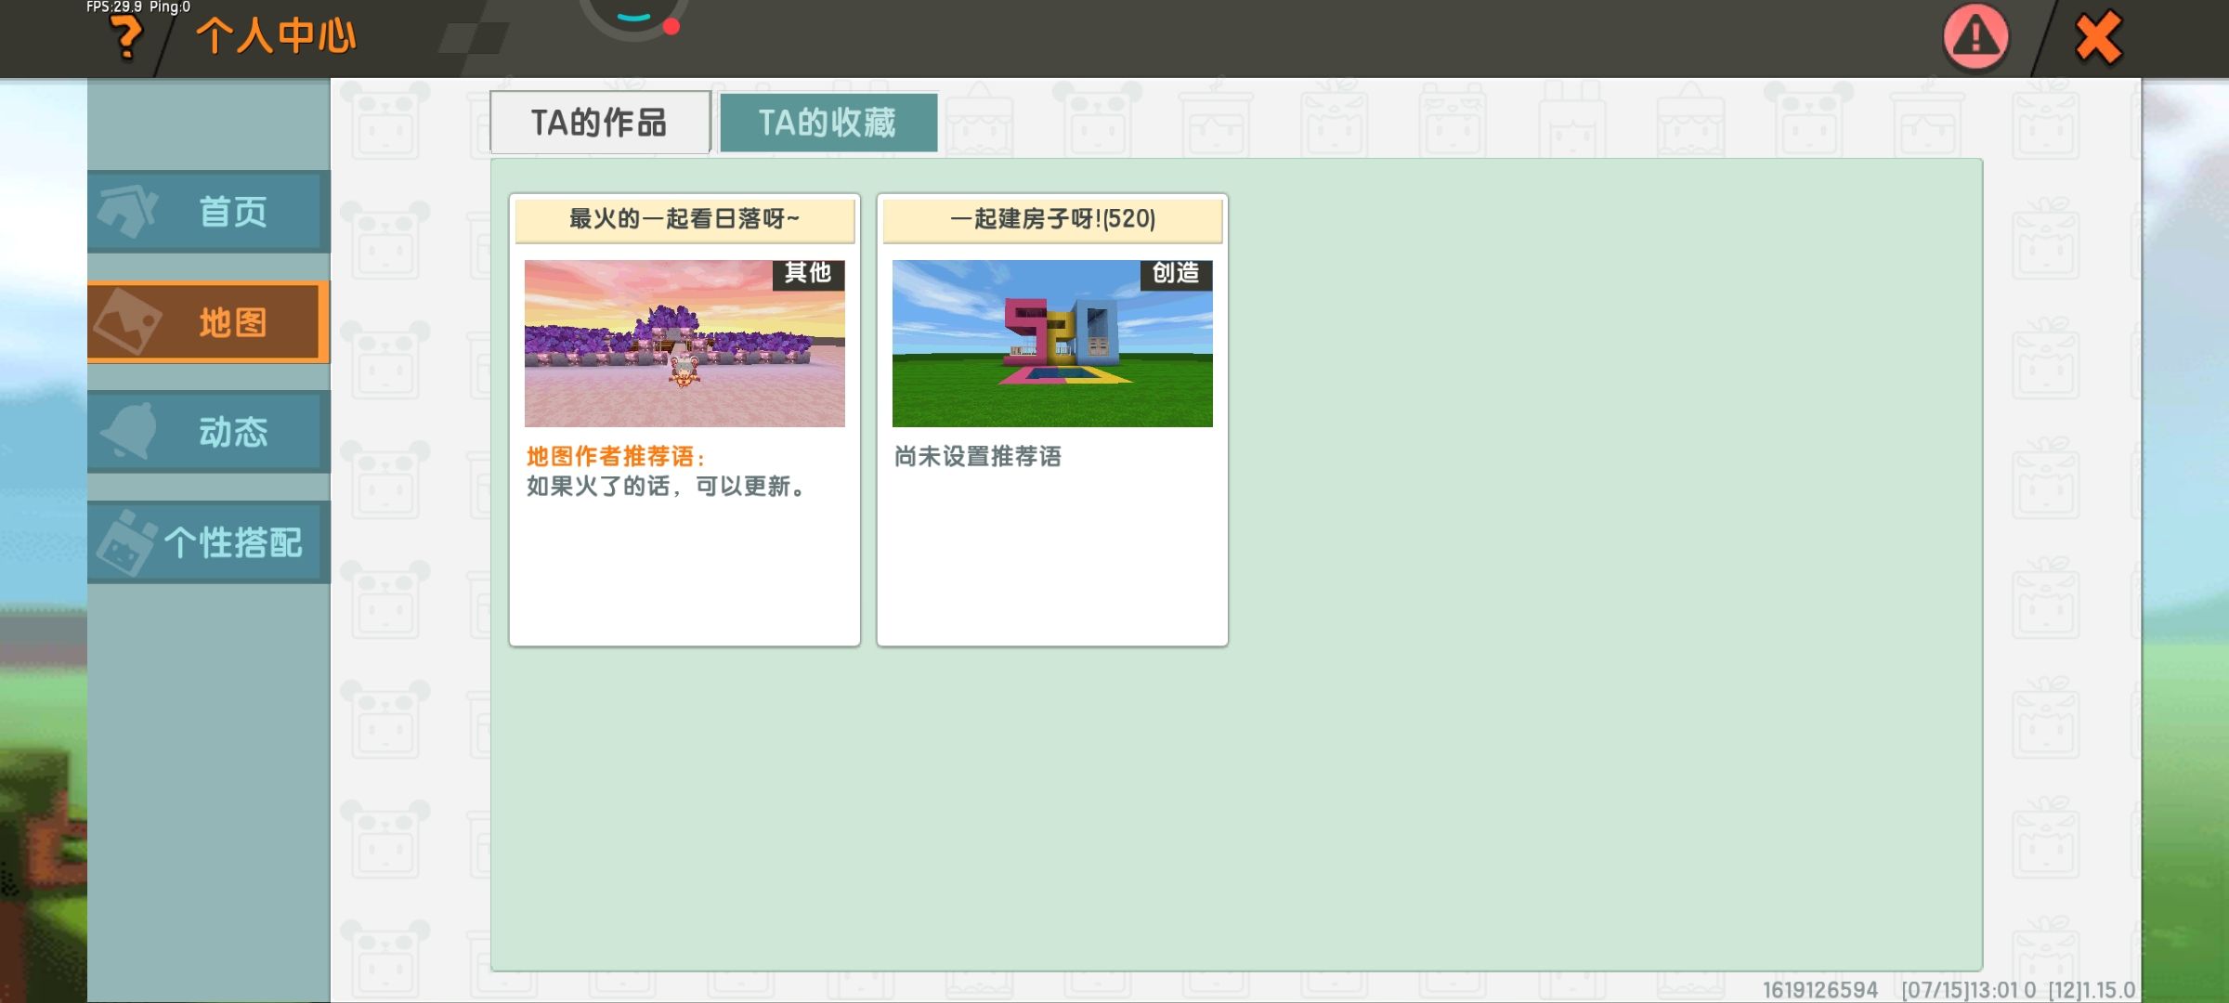Open the 首页 sidebar menu
Screen dimensions: 2229x1003
(232, 212)
